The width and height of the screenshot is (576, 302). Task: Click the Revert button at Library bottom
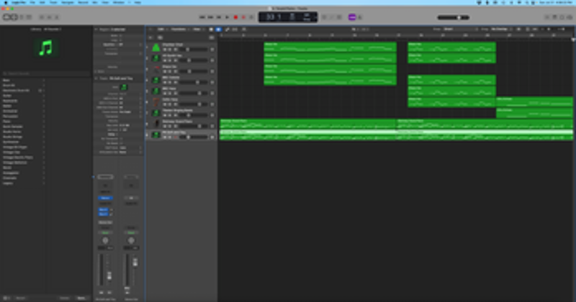(x=21, y=298)
